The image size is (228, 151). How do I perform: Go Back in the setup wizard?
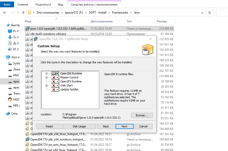tap(106, 126)
